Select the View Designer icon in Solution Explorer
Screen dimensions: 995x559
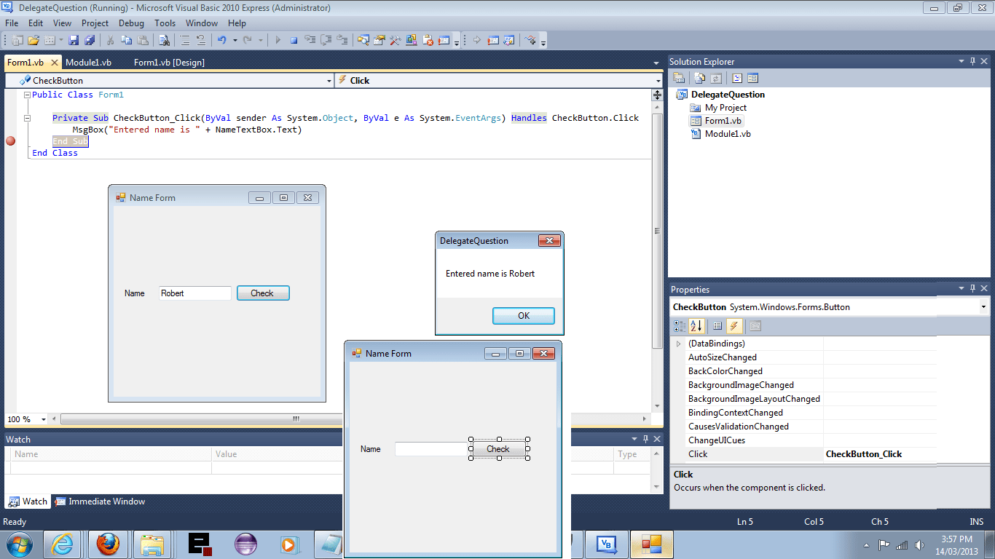coord(752,78)
